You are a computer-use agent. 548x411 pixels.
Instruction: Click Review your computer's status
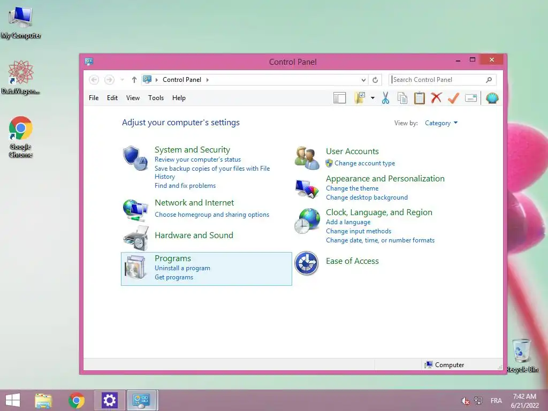point(197,159)
